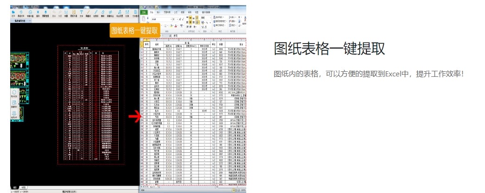
Task: Click the increase indent icon
Action: (190, 27)
